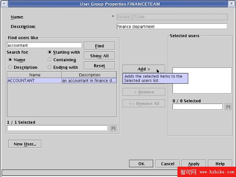Confirm with the OK button

pos(141,164)
